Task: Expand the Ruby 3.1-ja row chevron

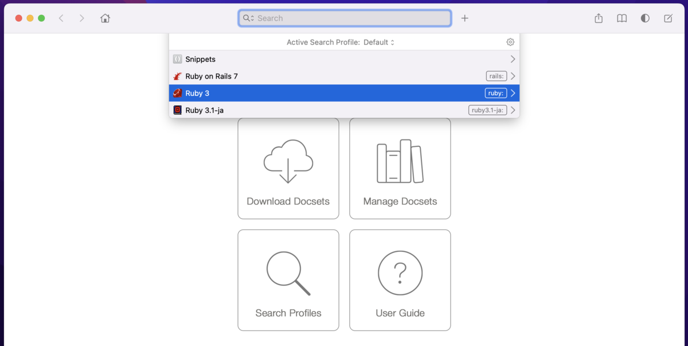Action: (513, 110)
